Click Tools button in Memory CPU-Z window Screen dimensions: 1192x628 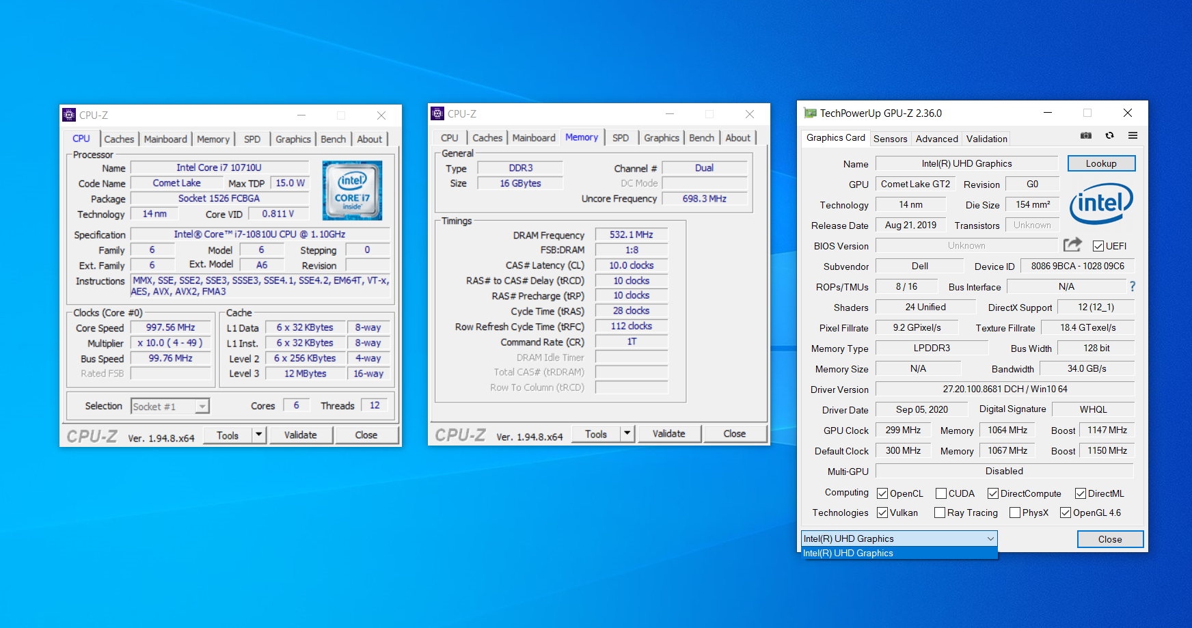(596, 433)
